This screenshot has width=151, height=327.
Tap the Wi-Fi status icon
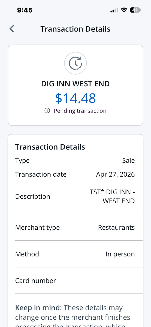(x=124, y=10)
